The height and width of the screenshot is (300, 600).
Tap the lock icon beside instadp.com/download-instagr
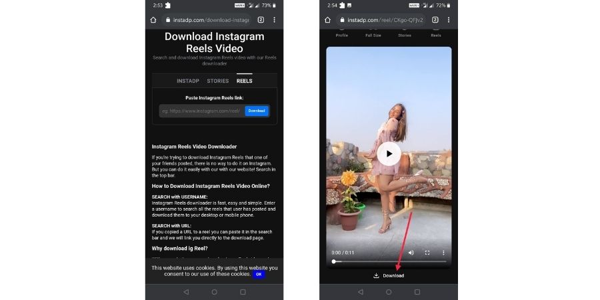click(x=167, y=20)
